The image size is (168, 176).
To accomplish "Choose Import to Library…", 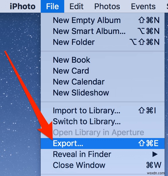I will [x=103, y=110].
